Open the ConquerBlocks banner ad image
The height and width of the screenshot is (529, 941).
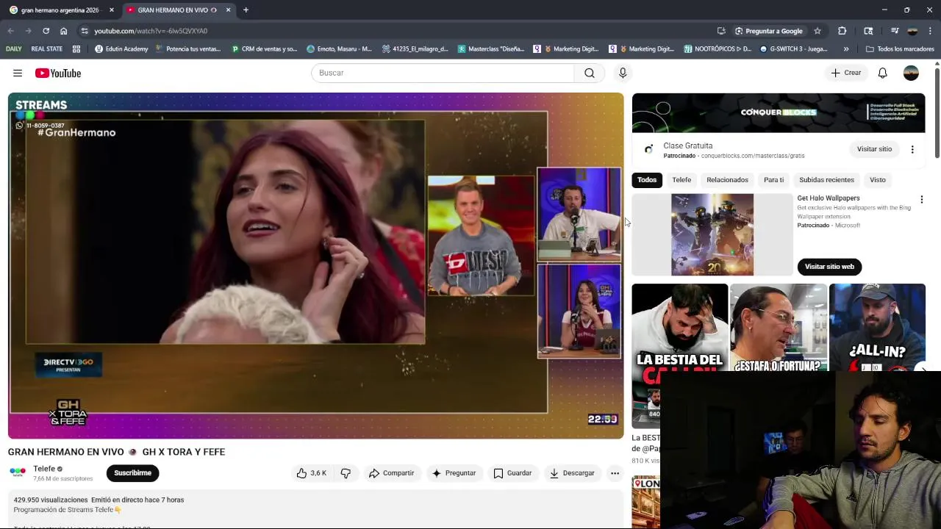(x=779, y=112)
